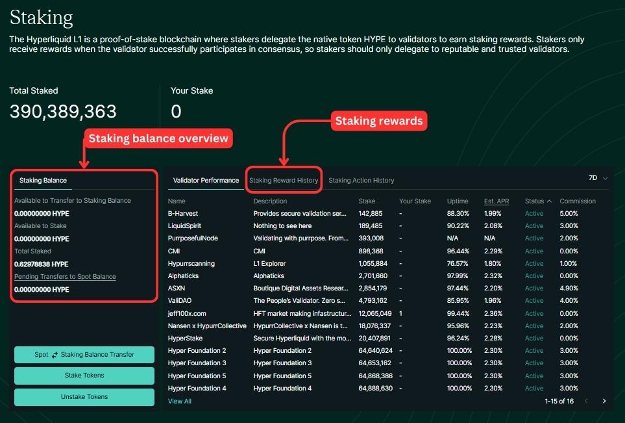
Task: Open Staking Action History tab
Action: 361,181
